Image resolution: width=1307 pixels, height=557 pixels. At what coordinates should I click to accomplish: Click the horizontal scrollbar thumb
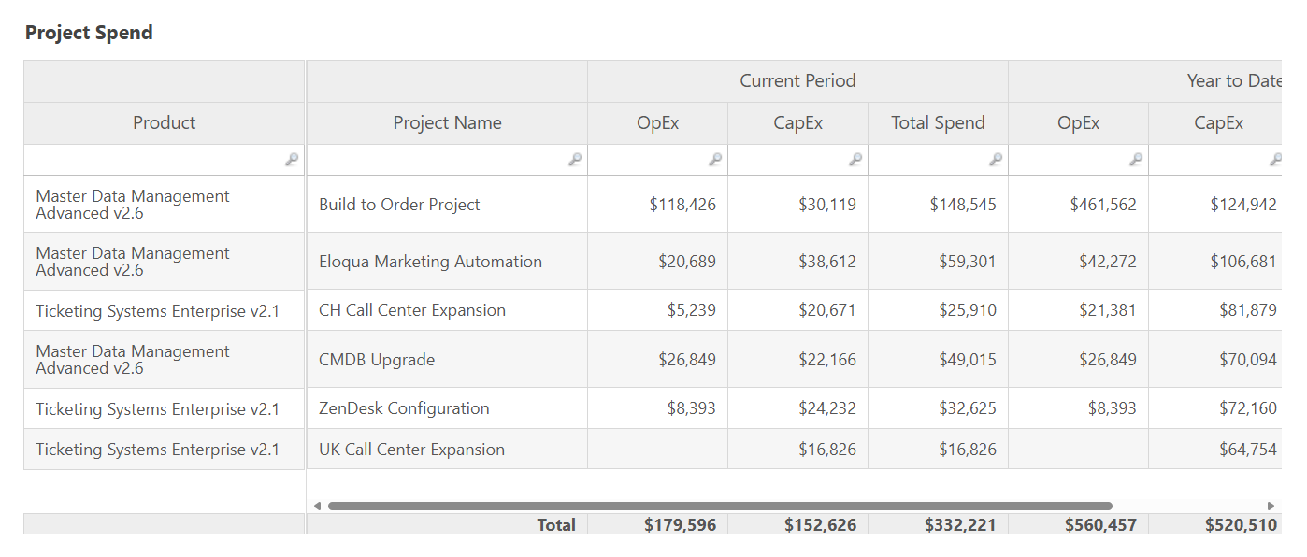click(x=720, y=506)
